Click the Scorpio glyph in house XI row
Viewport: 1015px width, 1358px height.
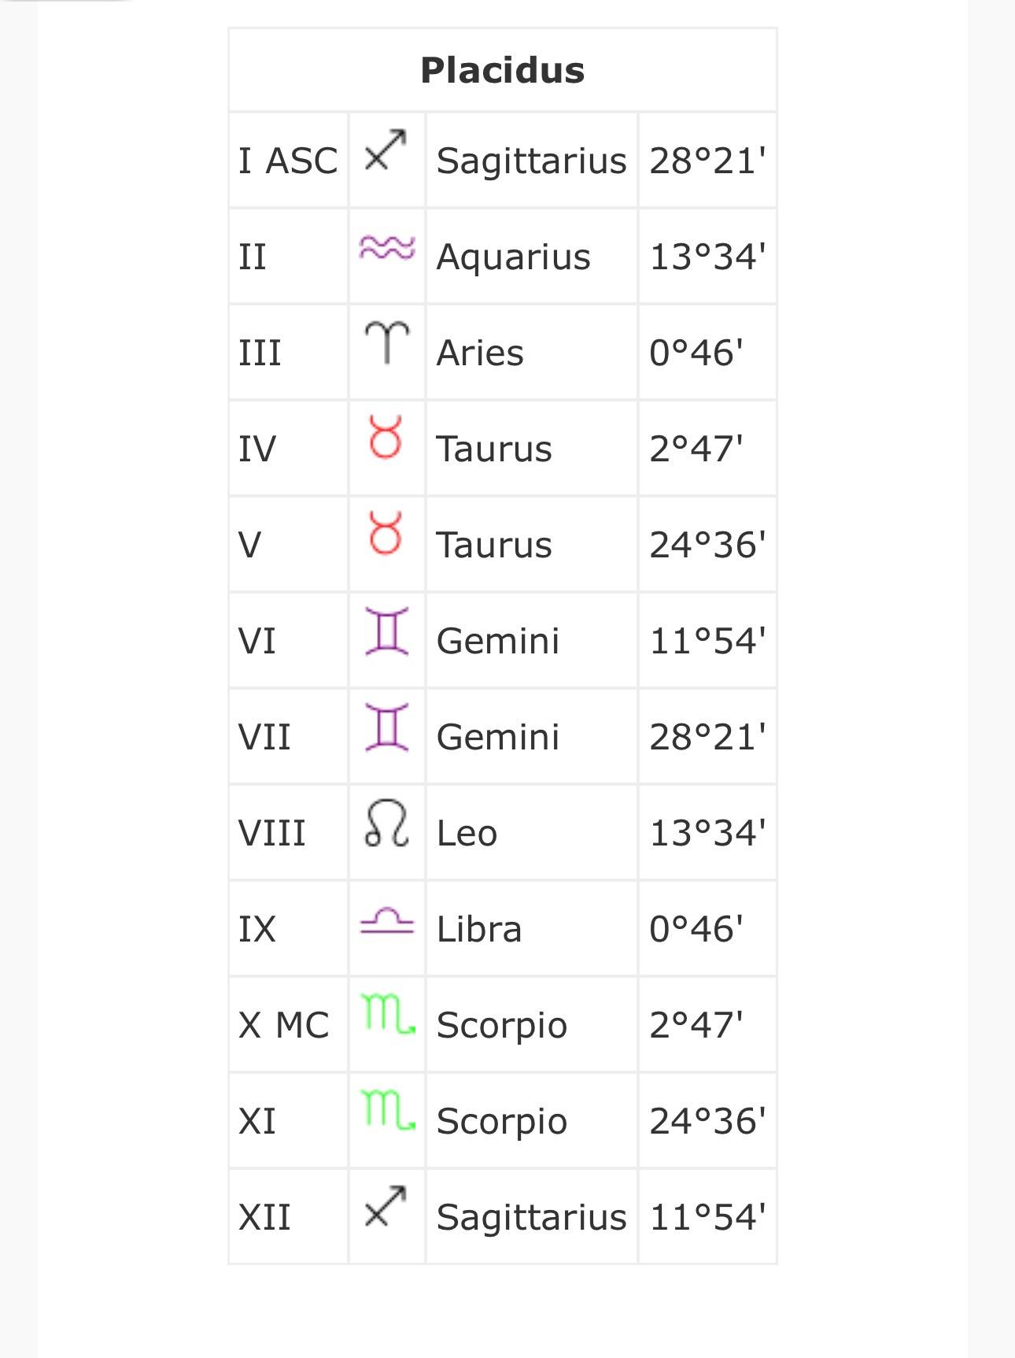(x=386, y=1109)
